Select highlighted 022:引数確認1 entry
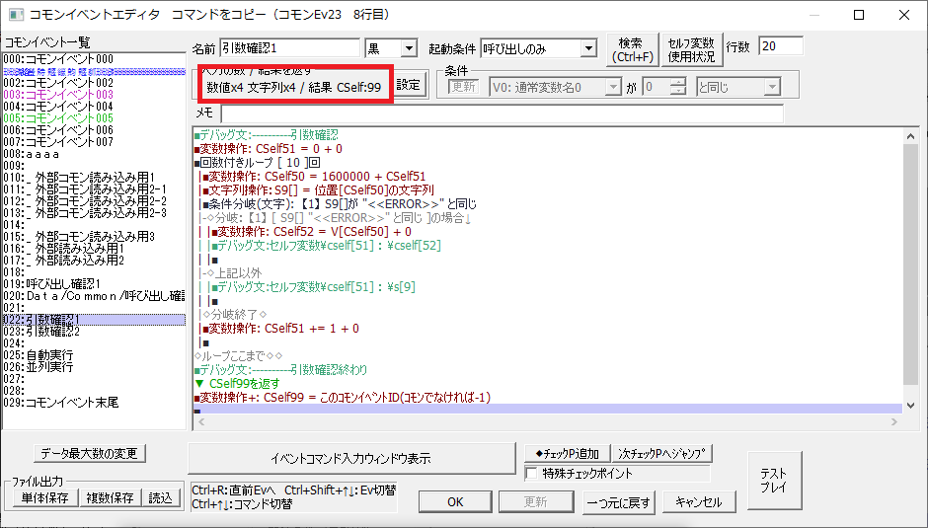Screen dimensions: 928x528 point(94,320)
